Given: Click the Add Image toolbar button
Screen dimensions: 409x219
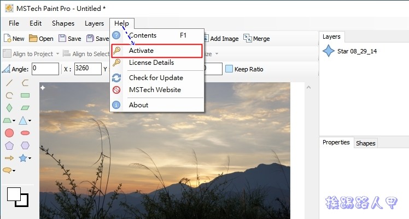Looking at the screenshot, I should pyautogui.click(x=221, y=39).
